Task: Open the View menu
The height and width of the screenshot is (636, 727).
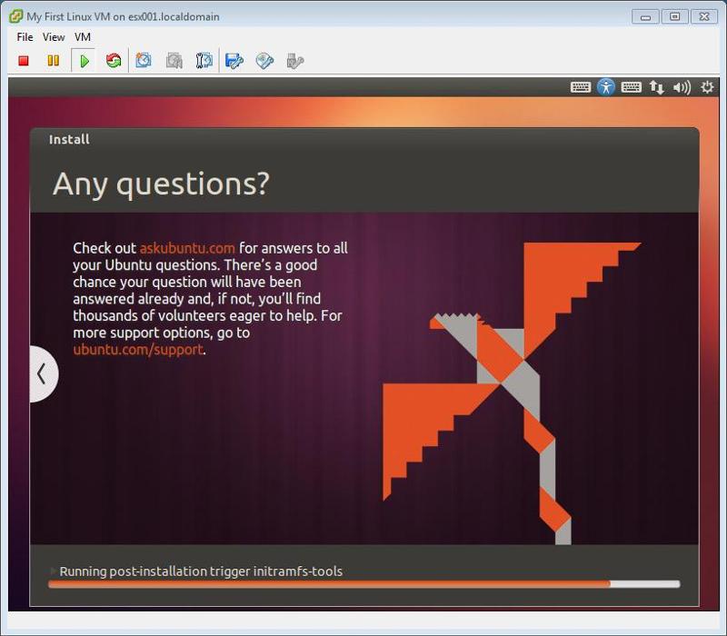Action: 54,37
